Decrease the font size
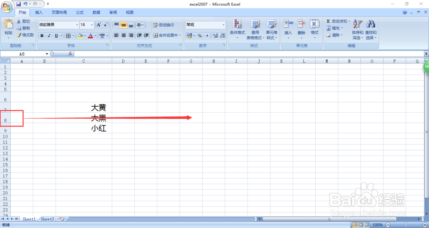Image resolution: width=429 pixels, height=228 pixels. click(x=106, y=25)
